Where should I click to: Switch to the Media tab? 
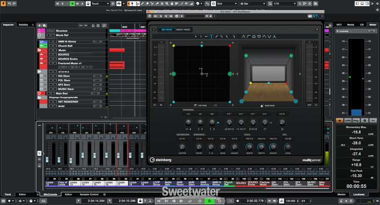[351, 25]
